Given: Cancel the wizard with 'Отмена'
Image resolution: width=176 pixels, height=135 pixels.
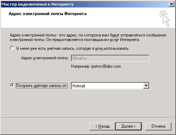Looking at the screenshot, I should click(158, 126).
